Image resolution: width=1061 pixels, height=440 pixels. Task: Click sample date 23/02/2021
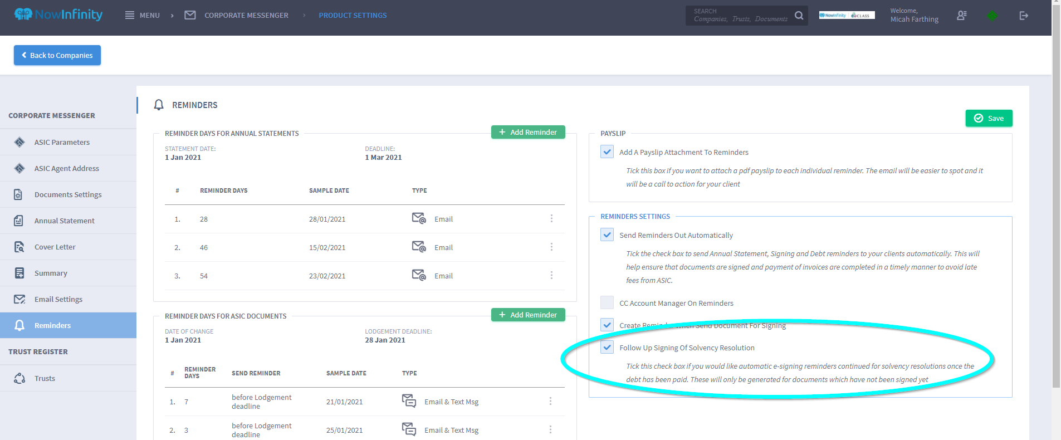327,276
